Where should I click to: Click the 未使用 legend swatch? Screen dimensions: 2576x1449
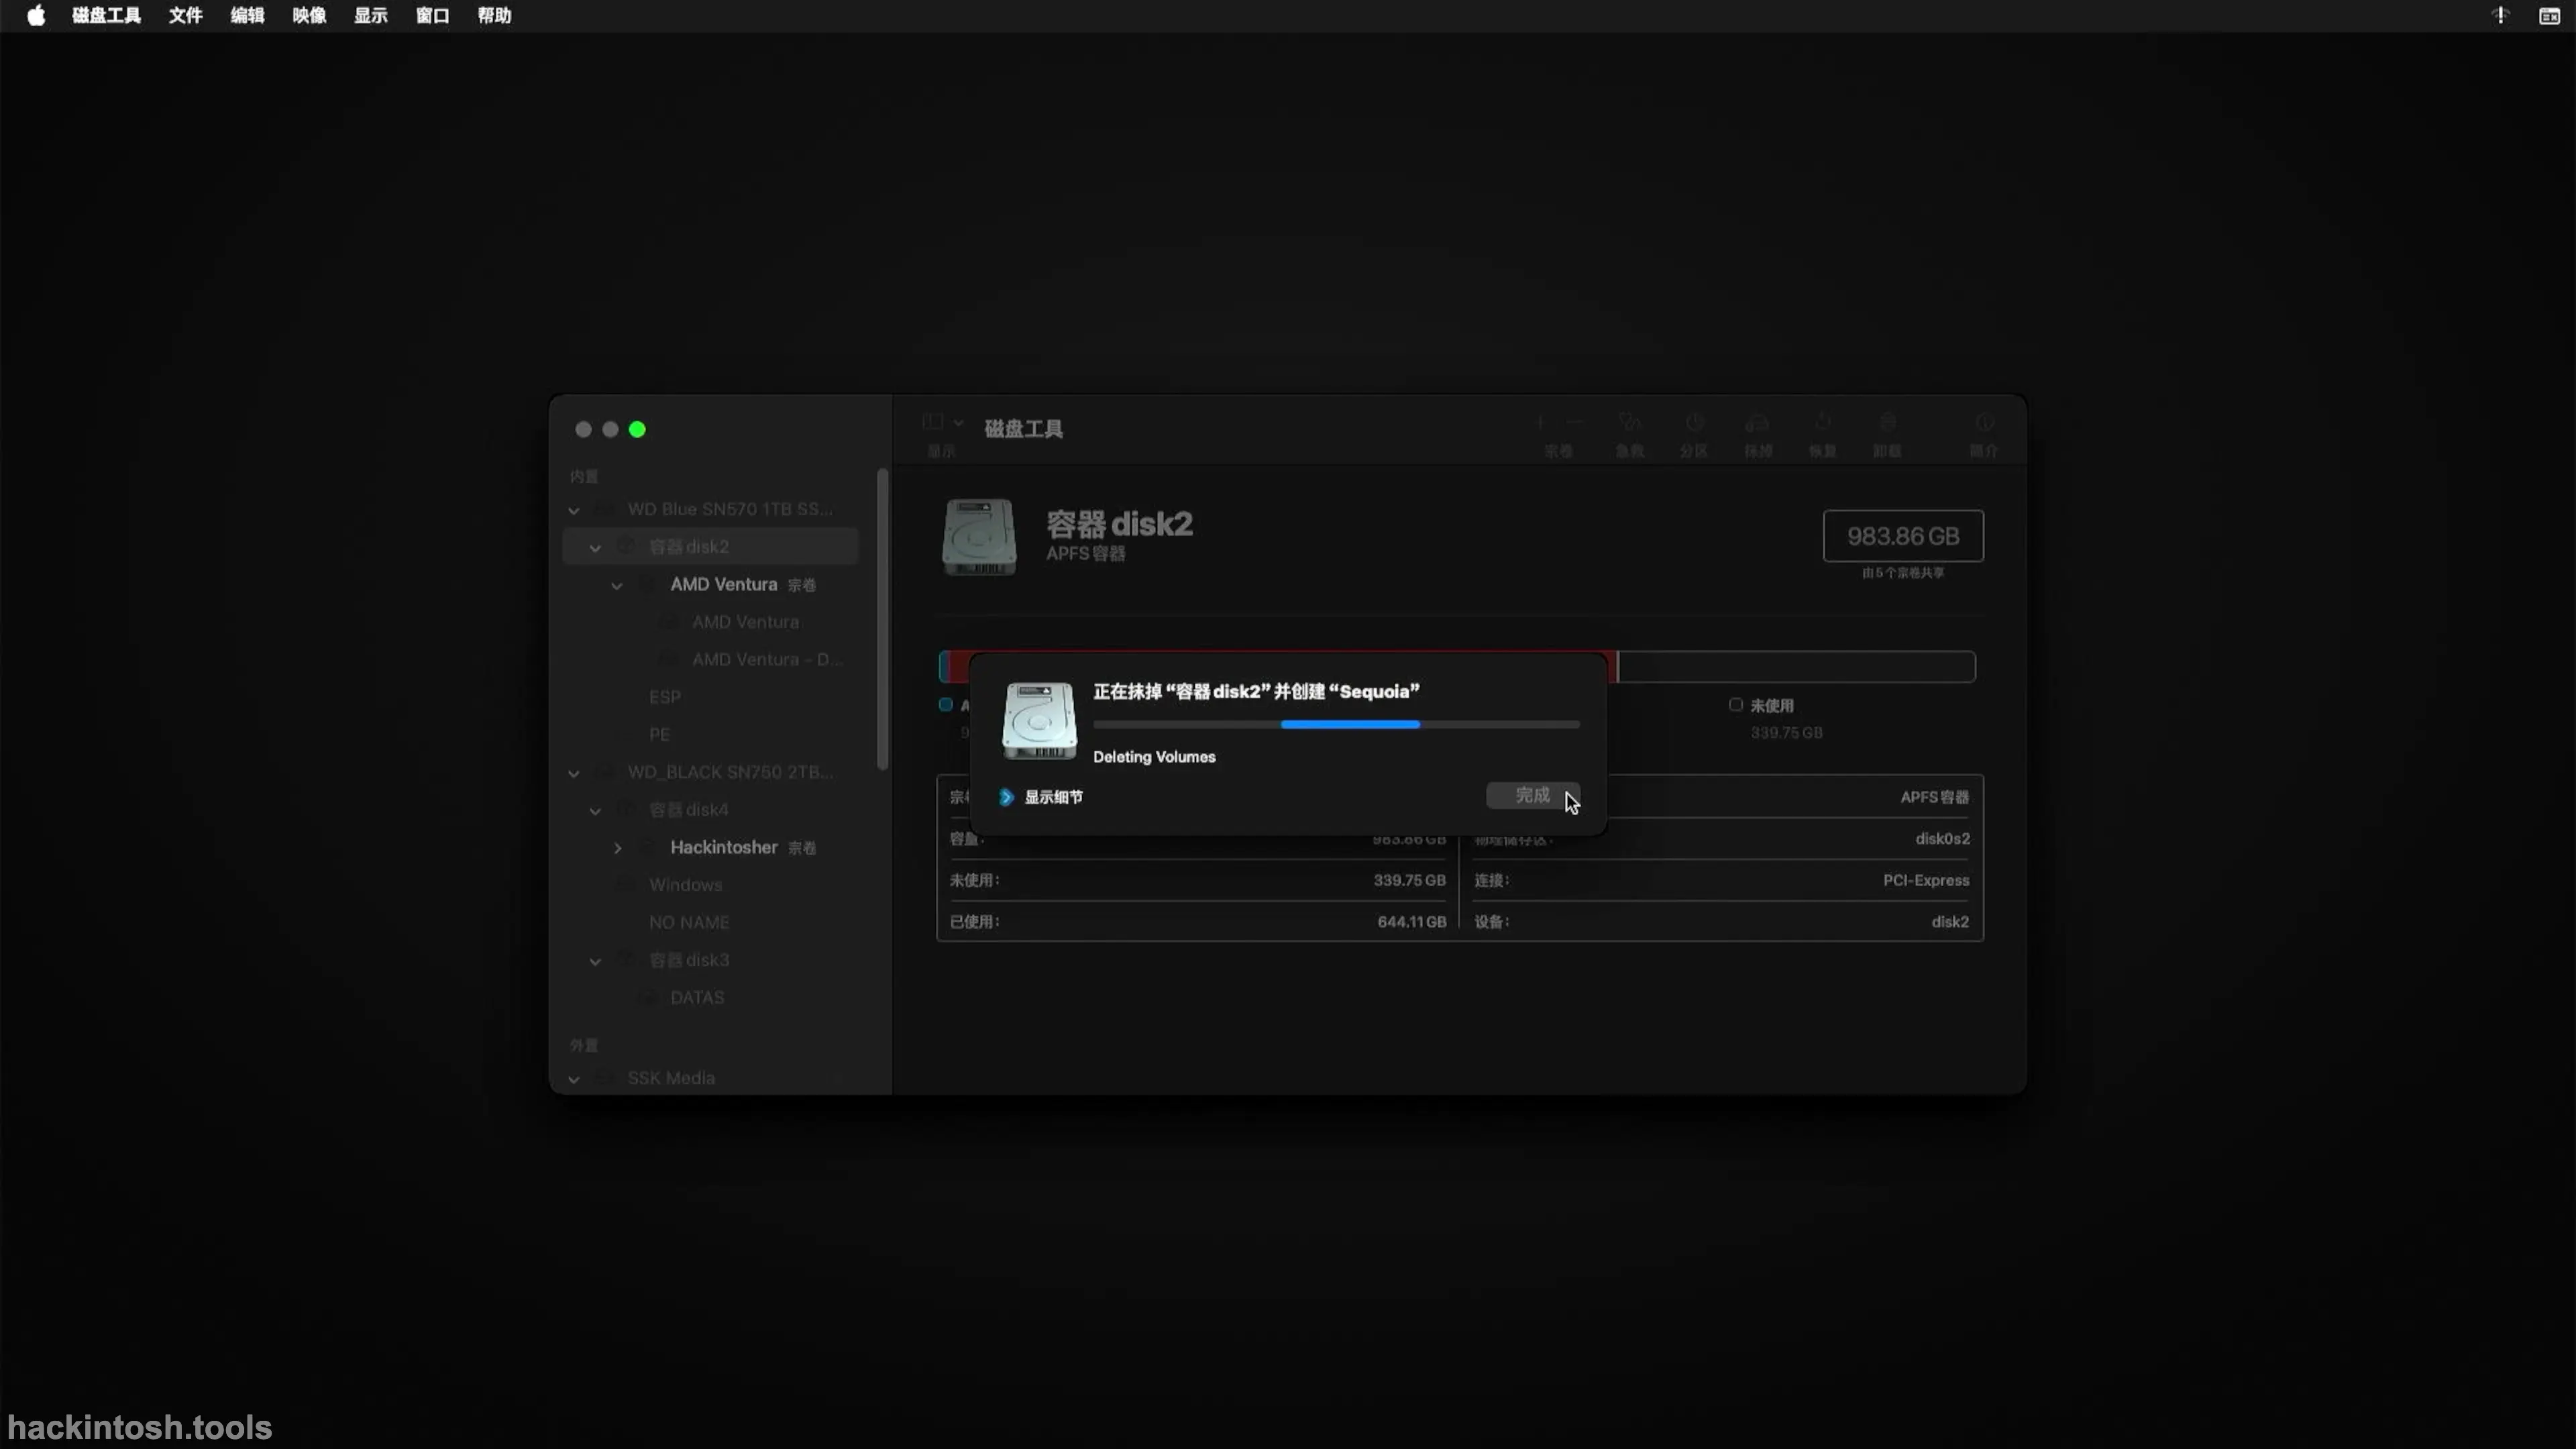(x=1736, y=705)
